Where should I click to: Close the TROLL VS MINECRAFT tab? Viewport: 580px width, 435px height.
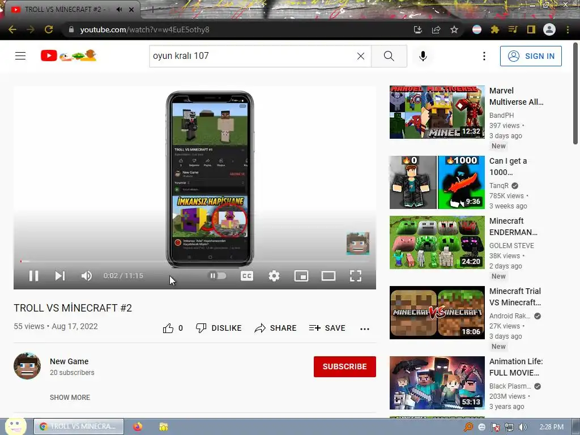tap(131, 10)
